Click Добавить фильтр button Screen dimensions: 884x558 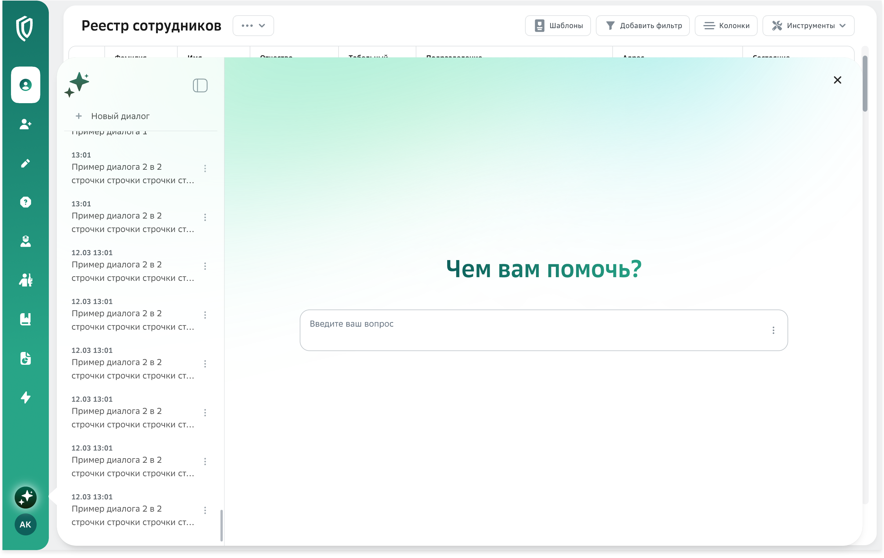coord(643,26)
